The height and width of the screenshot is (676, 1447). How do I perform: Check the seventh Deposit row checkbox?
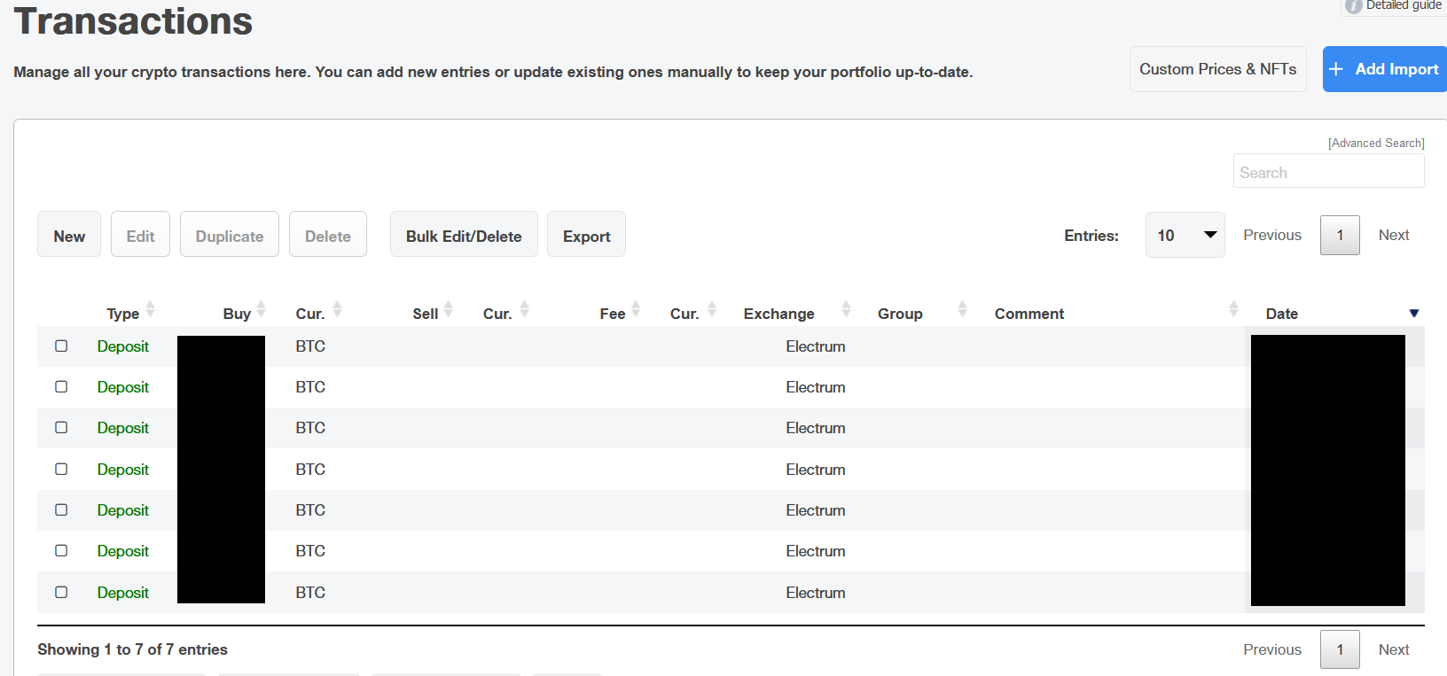click(x=61, y=592)
